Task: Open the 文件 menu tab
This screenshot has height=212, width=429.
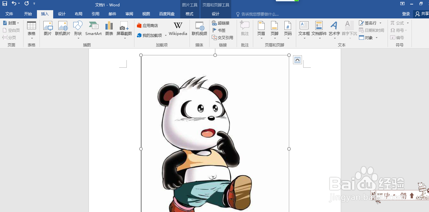Action: click(x=9, y=14)
